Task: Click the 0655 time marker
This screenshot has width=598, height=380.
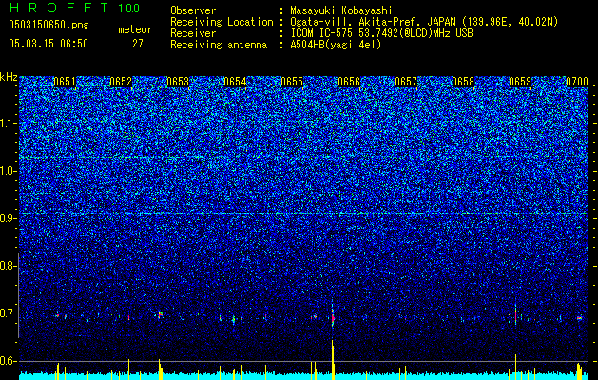Action: [292, 82]
